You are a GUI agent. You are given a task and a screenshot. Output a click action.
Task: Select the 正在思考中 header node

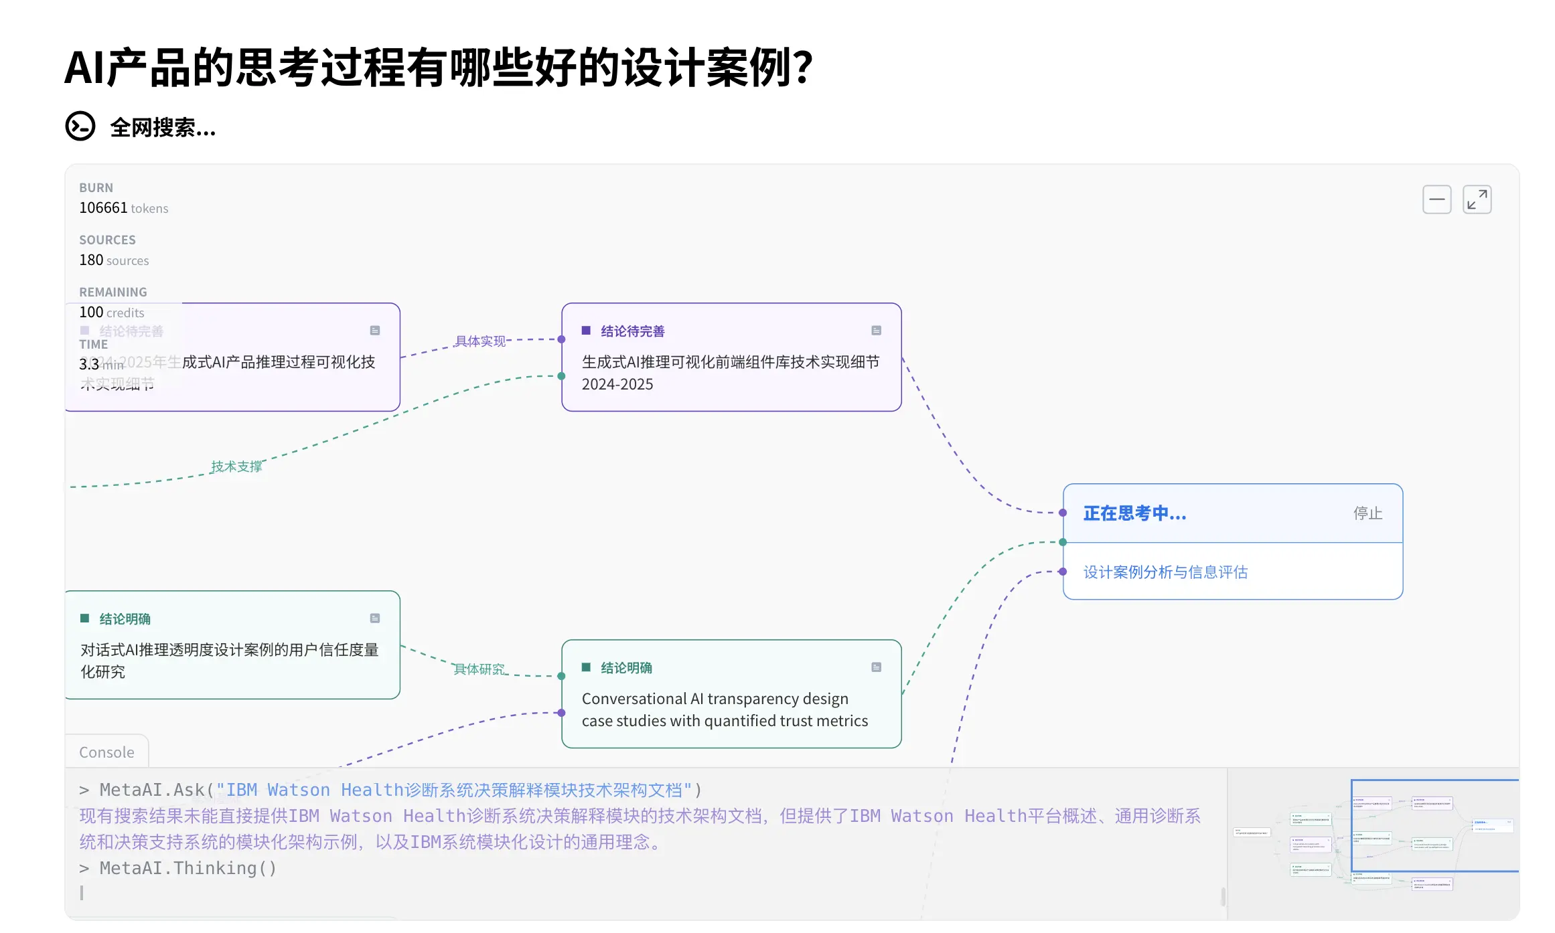[x=1134, y=513]
